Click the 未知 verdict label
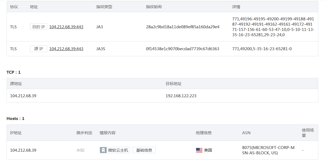The width and height of the screenshot is (326, 163). [80, 150]
